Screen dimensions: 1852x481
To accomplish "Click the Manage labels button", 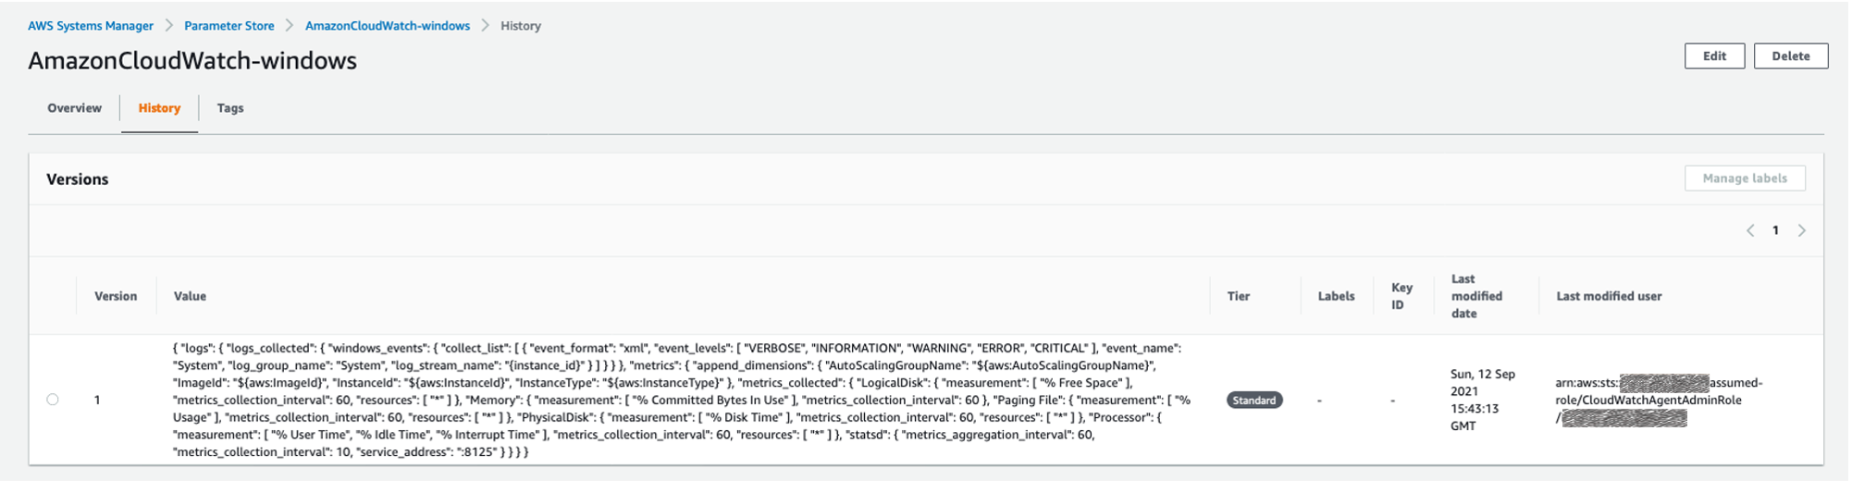I will 1745,179.
